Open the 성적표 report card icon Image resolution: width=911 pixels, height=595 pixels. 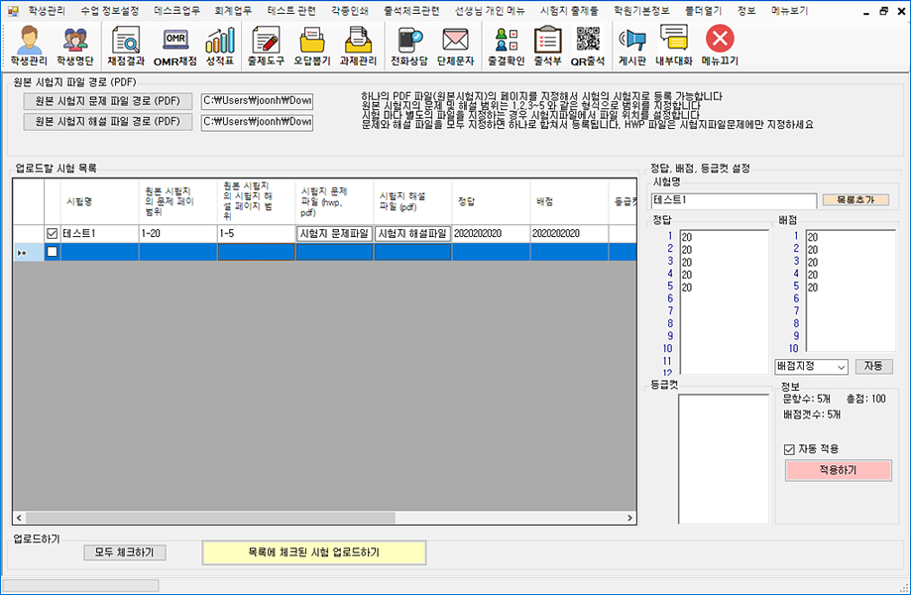point(220,46)
